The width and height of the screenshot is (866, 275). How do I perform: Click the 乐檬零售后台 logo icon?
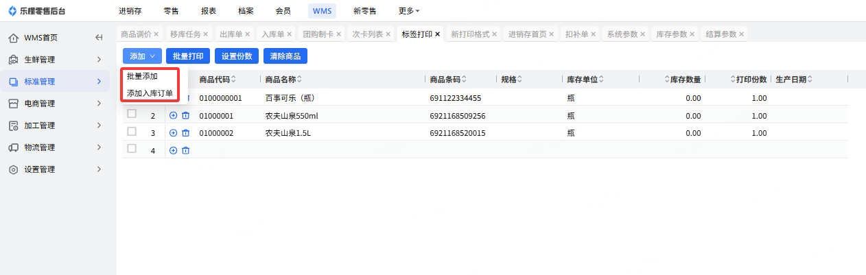click(x=13, y=11)
